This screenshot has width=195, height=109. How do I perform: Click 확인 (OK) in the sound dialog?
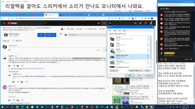click(x=130, y=75)
